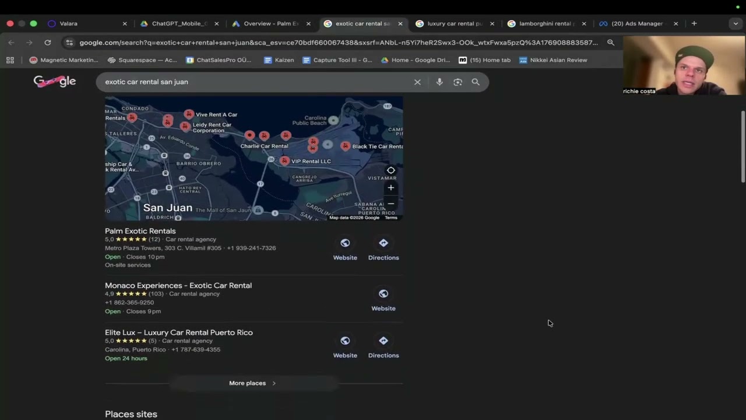Open Palm Exotic Rentals listing
Viewport: 746px width, 420px height.
click(x=140, y=231)
